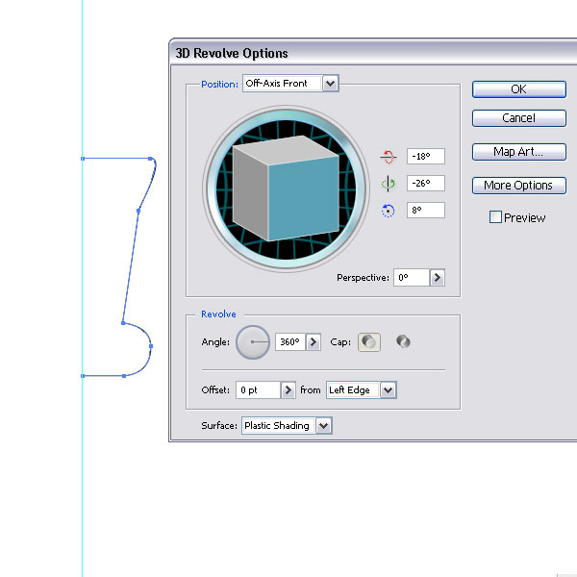Click the X rotation field showing -18°
The height and width of the screenshot is (577, 577).
(x=426, y=157)
